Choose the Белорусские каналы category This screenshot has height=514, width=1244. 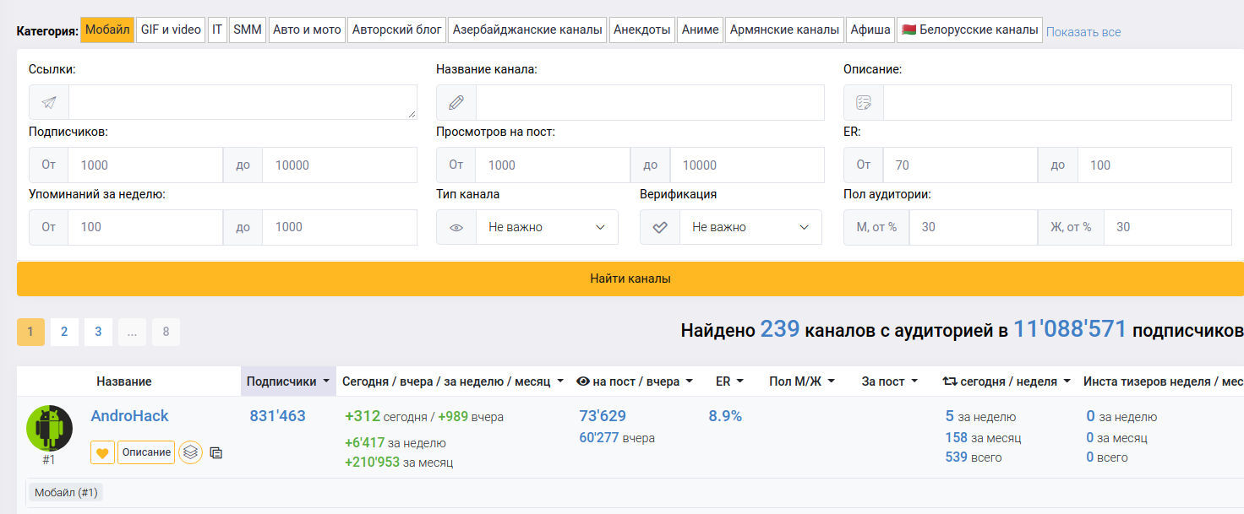tap(969, 30)
